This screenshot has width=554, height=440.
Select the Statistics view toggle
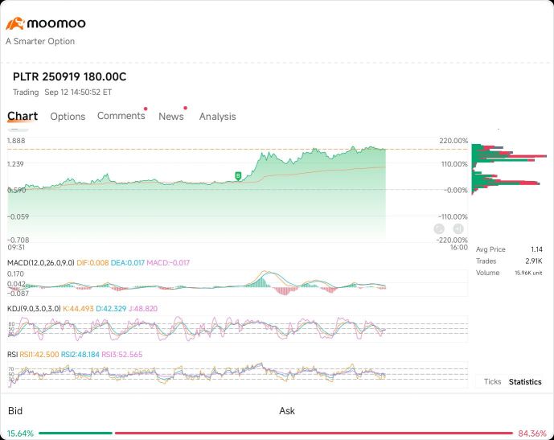[525, 382]
